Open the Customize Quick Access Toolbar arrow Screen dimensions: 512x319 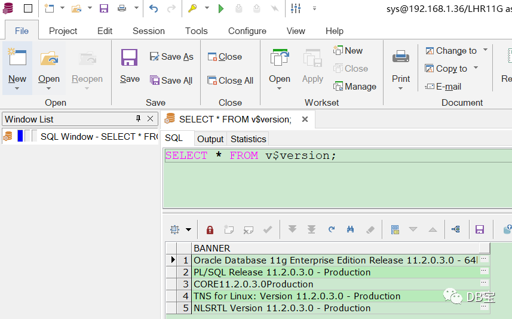pos(314,8)
